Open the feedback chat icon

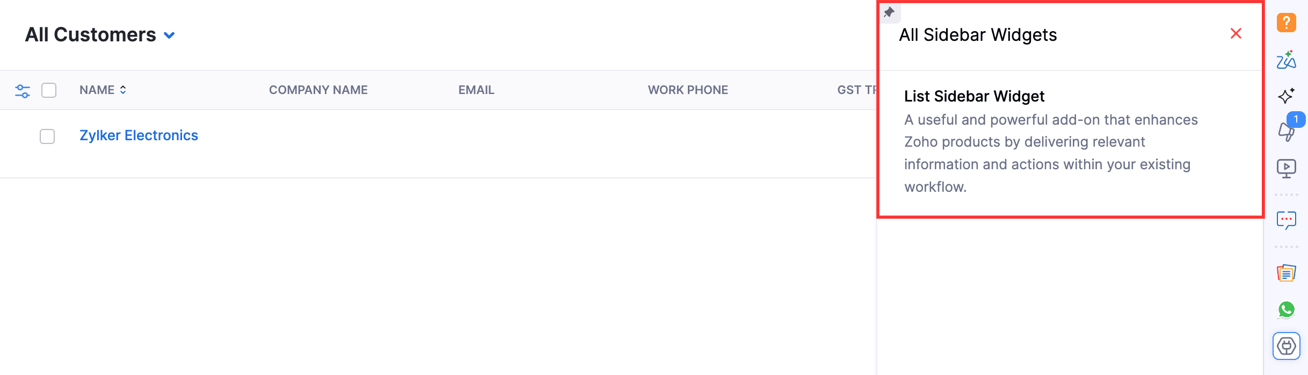coord(1287,220)
